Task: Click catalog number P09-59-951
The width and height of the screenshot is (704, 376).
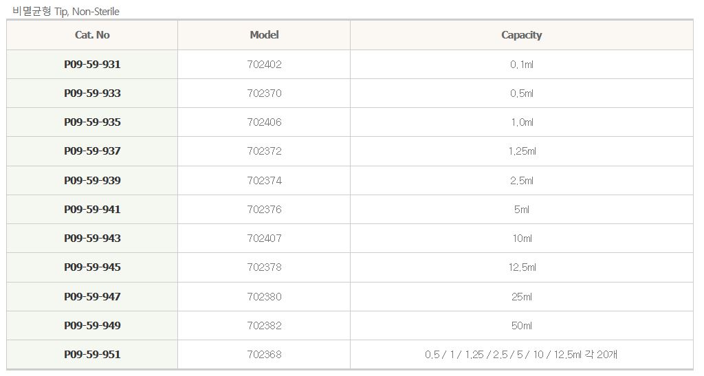Action: (92, 355)
